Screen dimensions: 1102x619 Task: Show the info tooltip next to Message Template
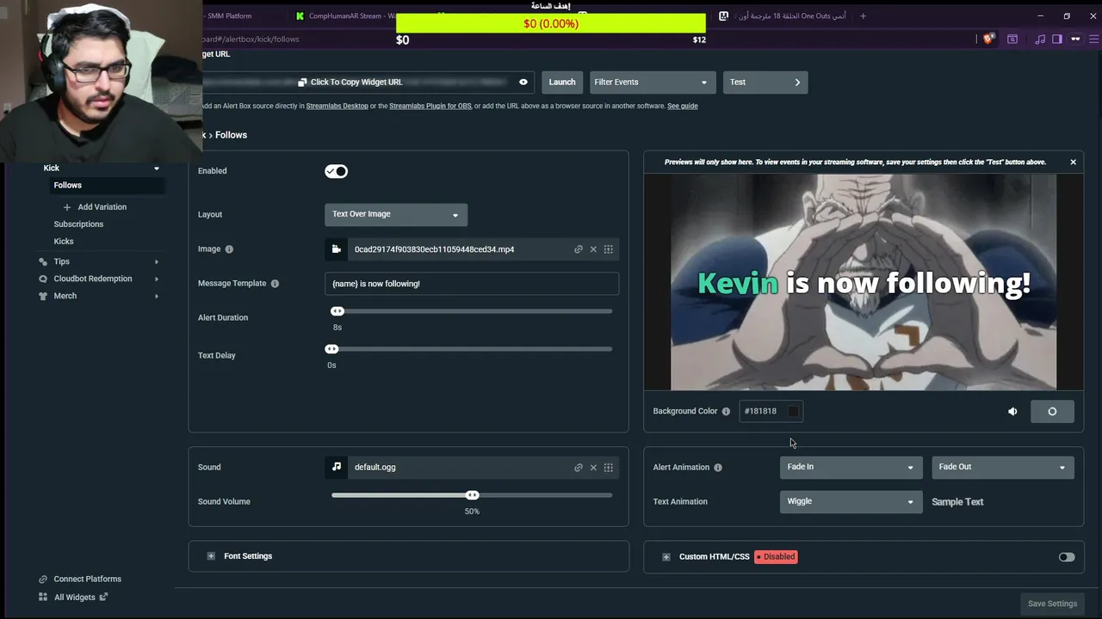(x=275, y=284)
